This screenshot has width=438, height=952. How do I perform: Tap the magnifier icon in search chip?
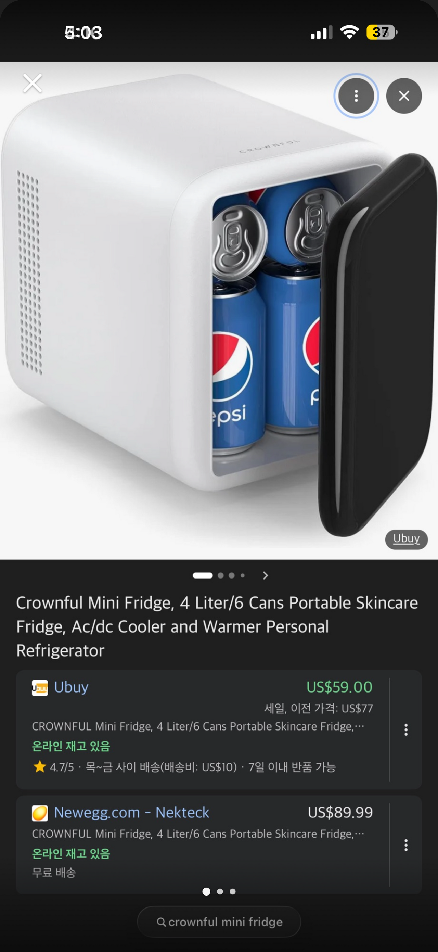[161, 922]
